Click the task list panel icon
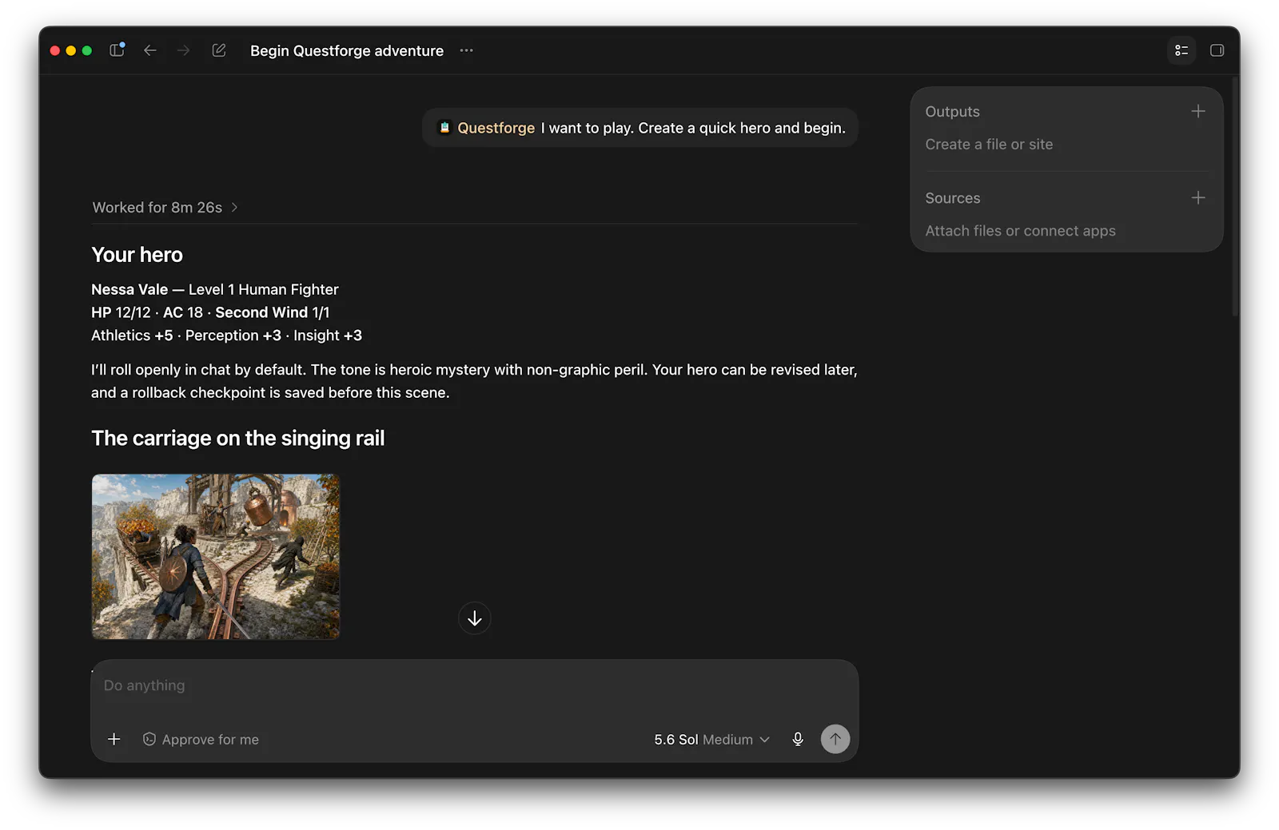Viewport: 1279px width, 830px height. click(x=1181, y=50)
